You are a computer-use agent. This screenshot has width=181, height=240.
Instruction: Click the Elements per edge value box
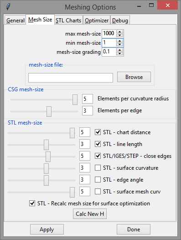[88, 110]
